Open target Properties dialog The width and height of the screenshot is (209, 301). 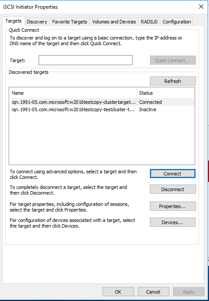(x=173, y=206)
